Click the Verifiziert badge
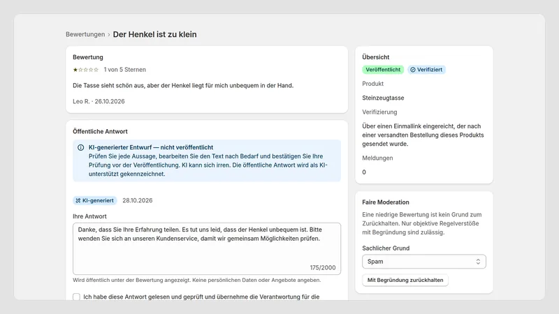The image size is (559, 314). [426, 70]
